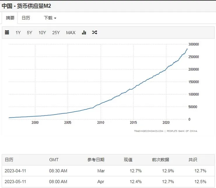
Task: Click the 2010 x-axis label
Action: pos(101,122)
